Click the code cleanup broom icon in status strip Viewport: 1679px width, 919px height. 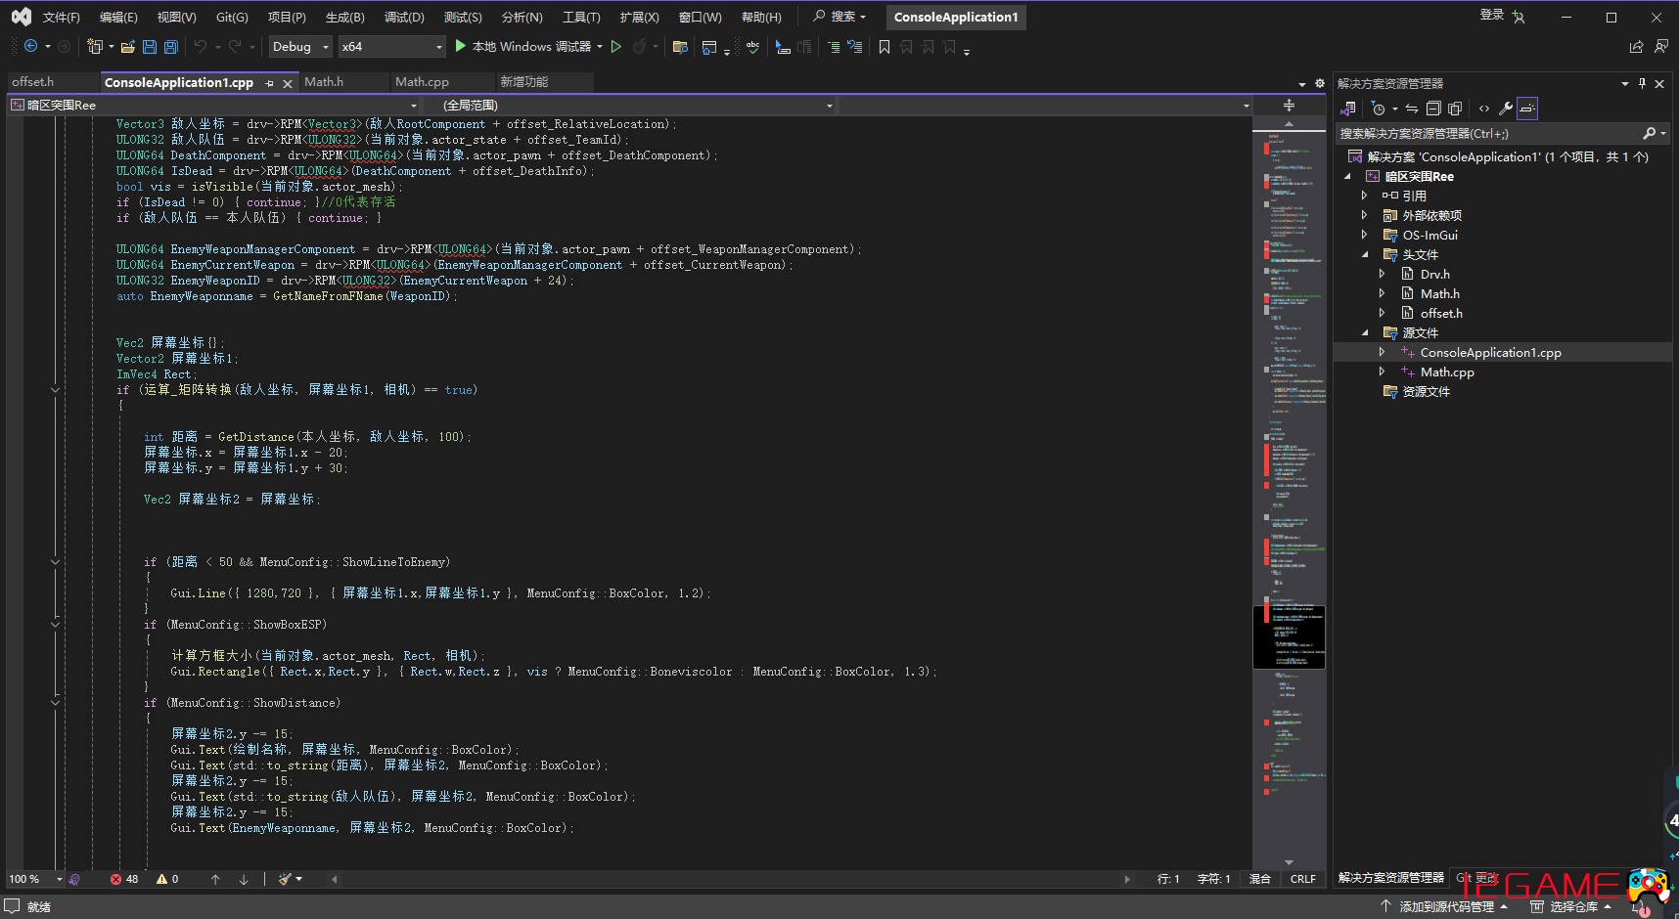click(285, 879)
